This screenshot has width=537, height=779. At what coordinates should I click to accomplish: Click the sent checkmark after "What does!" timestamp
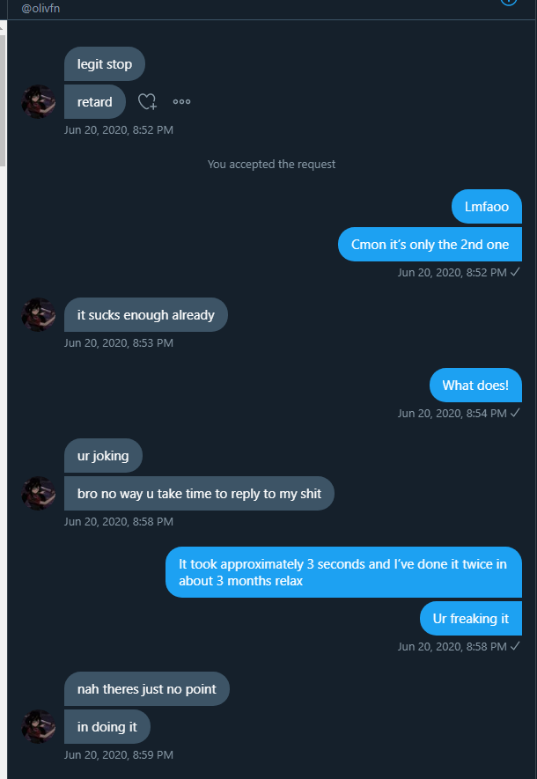pos(516,413)
